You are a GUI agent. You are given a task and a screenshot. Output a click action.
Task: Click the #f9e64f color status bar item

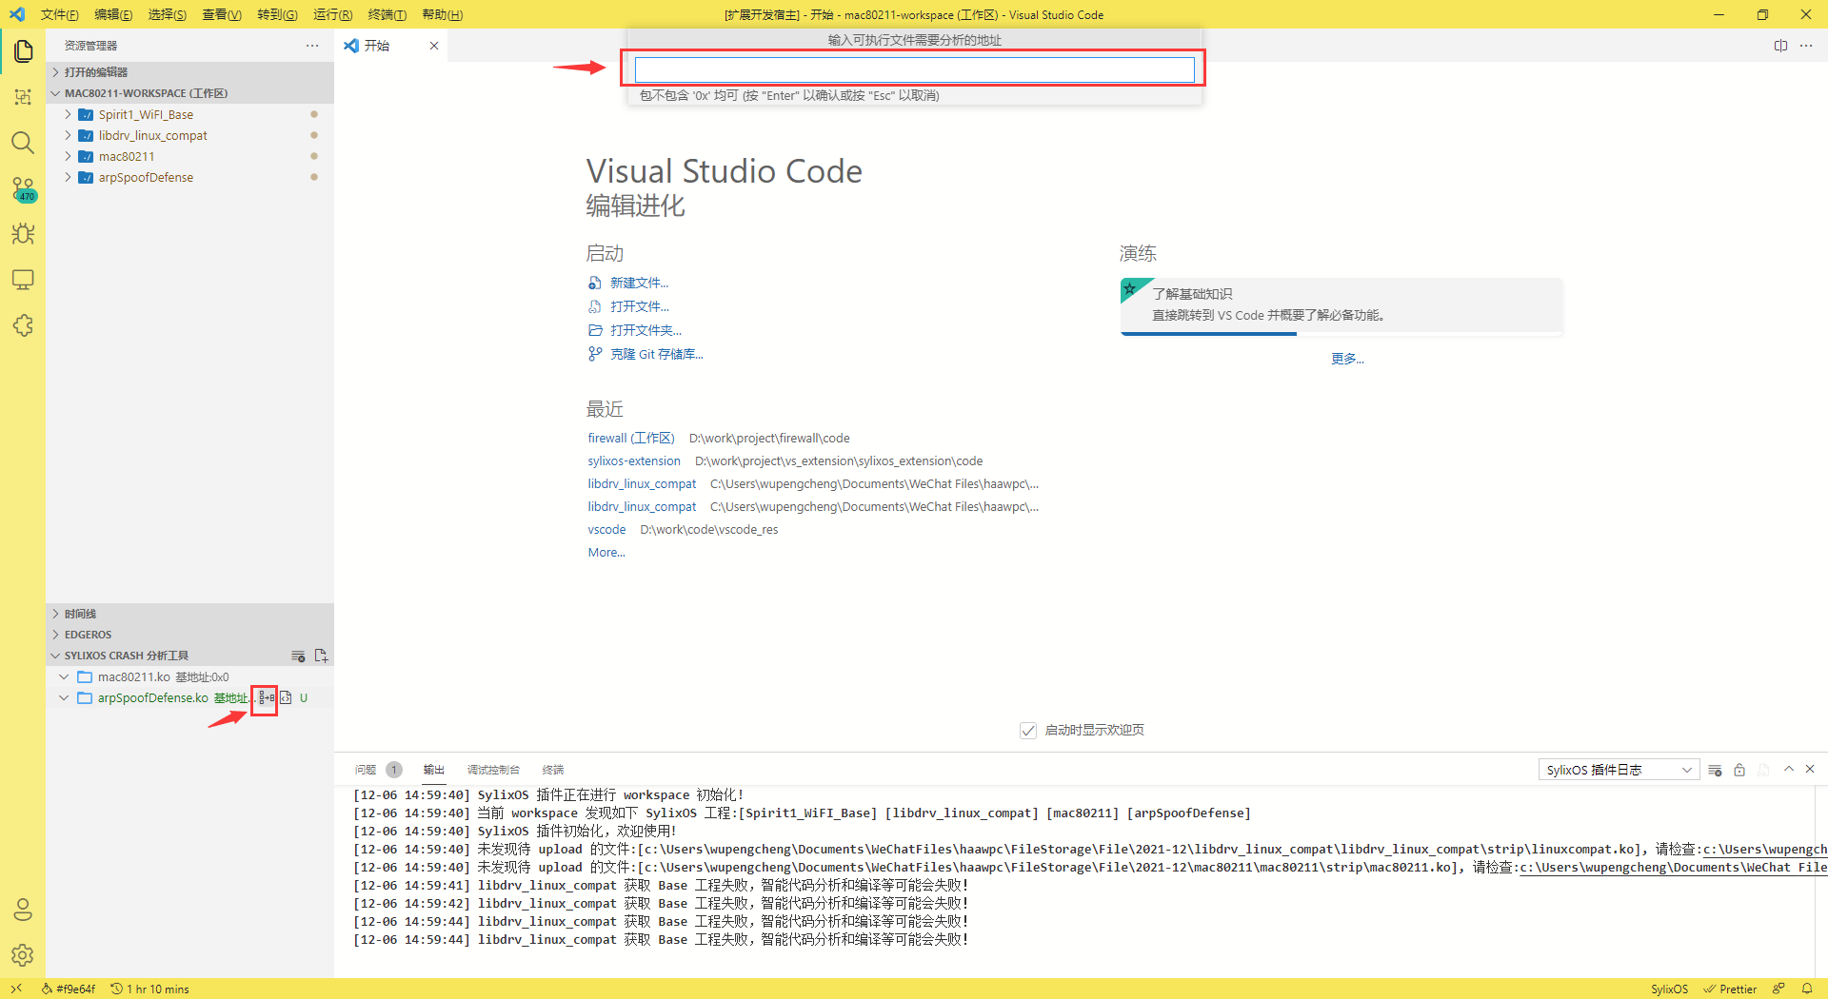[69, 989]
